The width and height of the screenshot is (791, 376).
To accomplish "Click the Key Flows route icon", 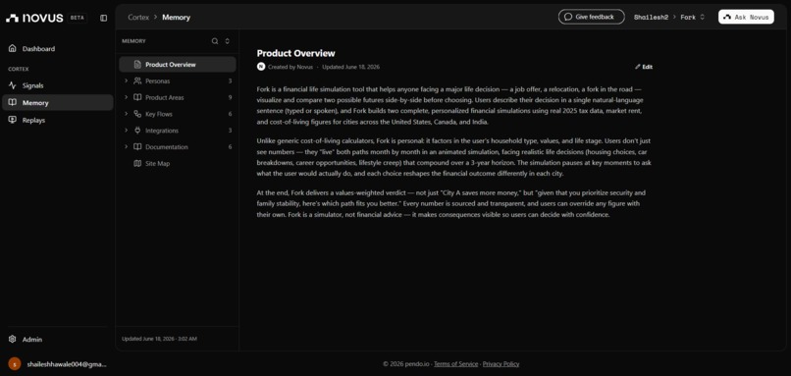I will click(x=137, y=114).
